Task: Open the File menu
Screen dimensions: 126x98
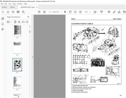Action: point(2,4)
